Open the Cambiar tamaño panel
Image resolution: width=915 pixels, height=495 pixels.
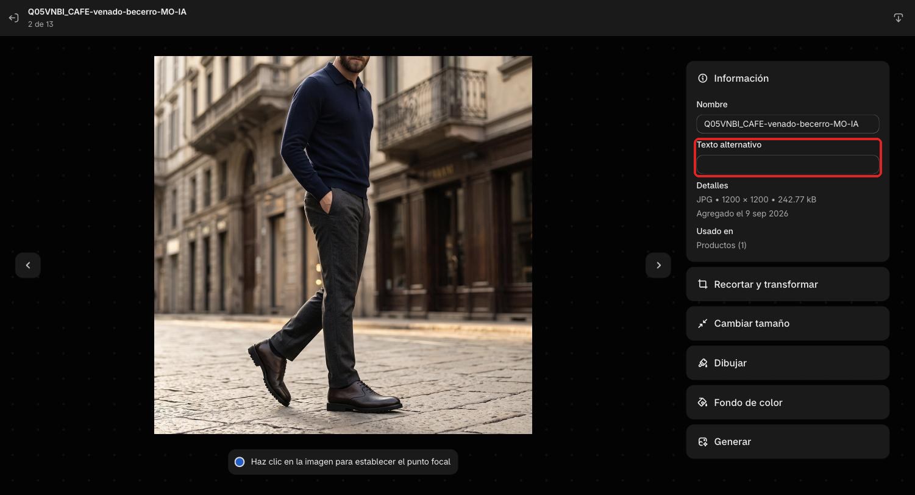tap(788, 324)
